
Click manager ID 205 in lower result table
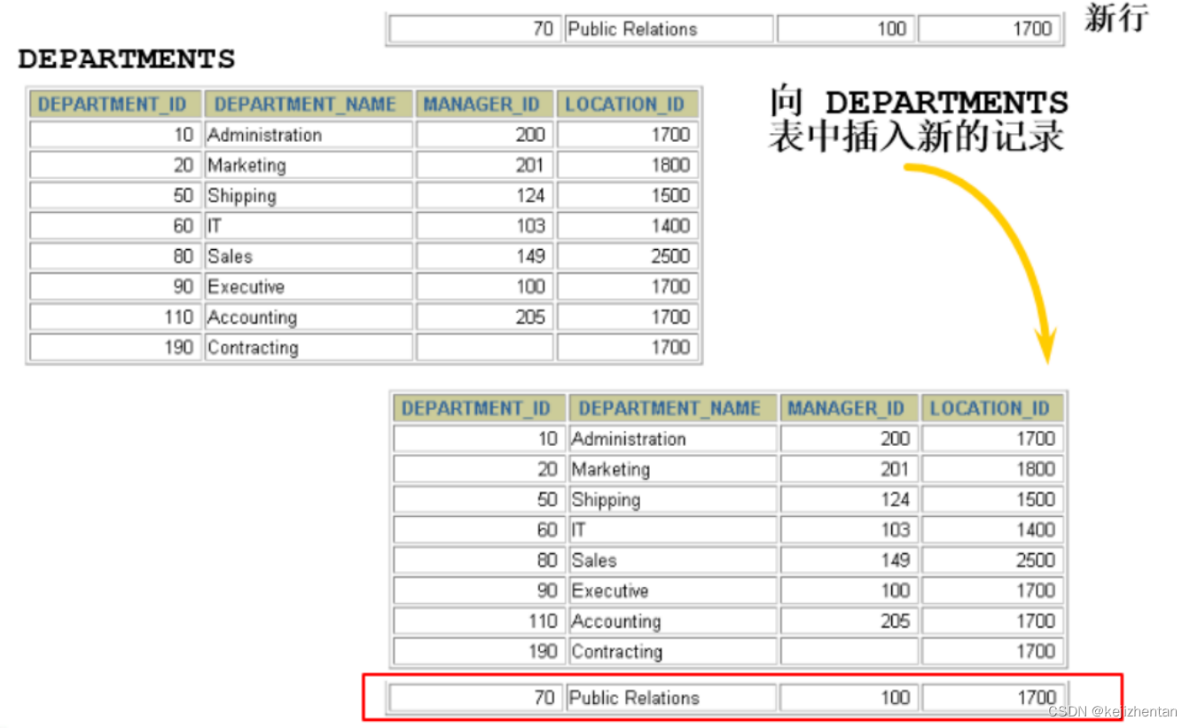(896, 622)
